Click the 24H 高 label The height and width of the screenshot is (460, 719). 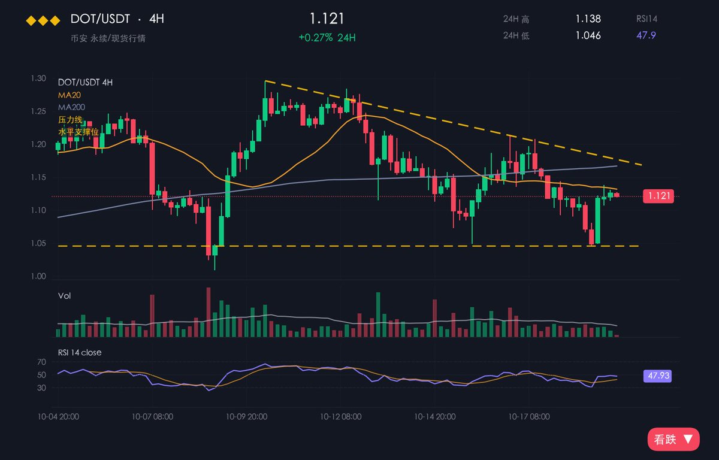[516, 19]
